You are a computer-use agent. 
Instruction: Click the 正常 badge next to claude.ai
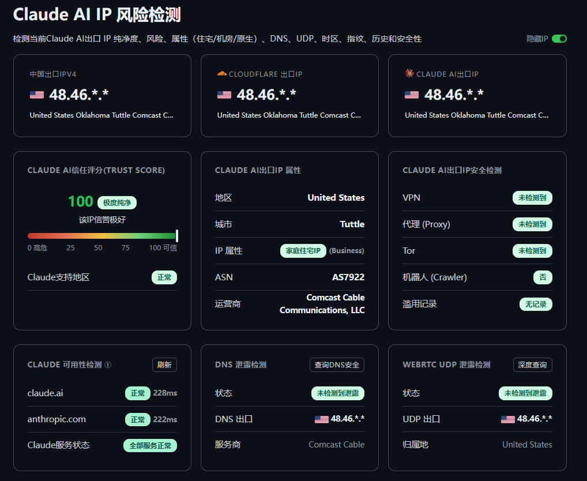coord(137,393)
